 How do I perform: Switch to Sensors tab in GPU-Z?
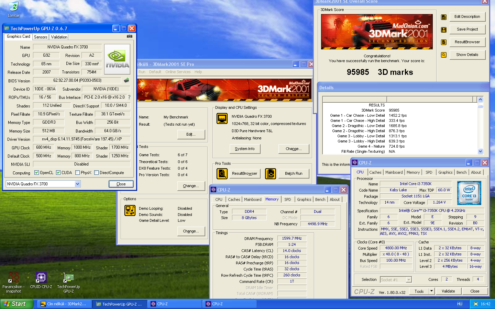click(41, 37)
